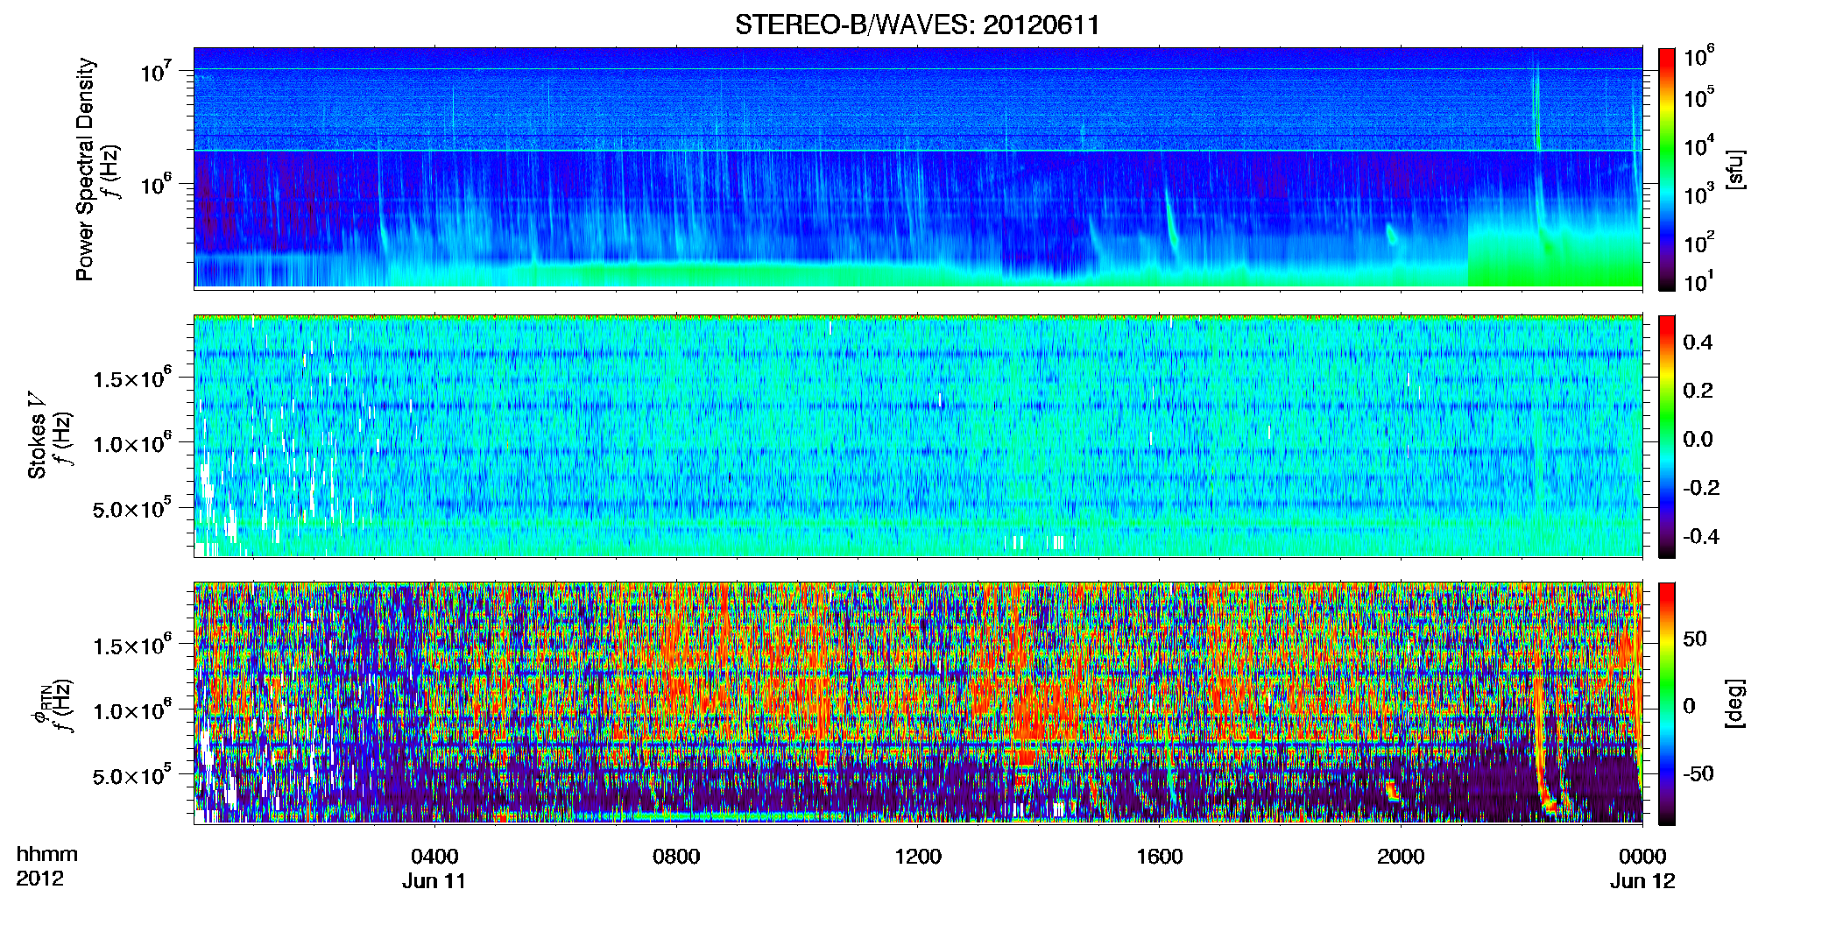Screen dimensions: 1836x946
Task: Click the plot title STEREO-B/WAVES: 20120611
Action: (917, 25)
